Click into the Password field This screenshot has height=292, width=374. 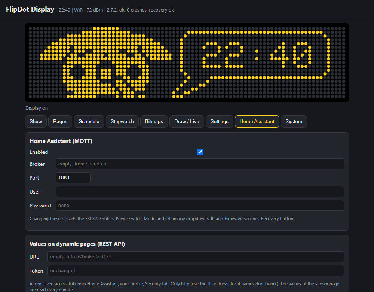(200, 205)
